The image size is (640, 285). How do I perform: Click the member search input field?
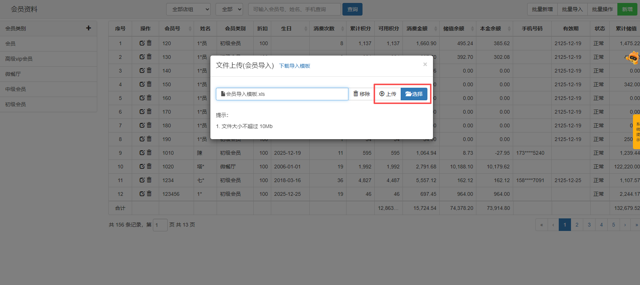[x=295, y=9]
